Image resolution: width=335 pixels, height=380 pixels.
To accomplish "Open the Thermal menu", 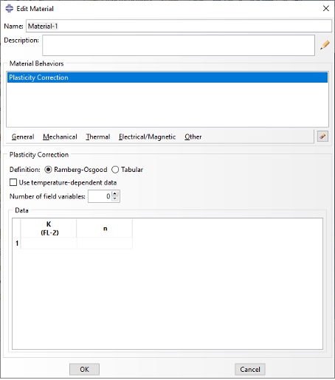I will (x=98, y=137).
